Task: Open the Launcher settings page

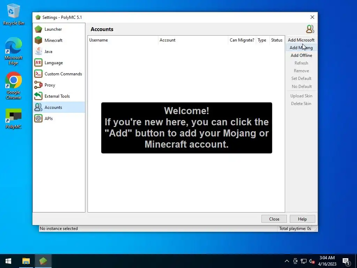Action: (x=59, y=29)
